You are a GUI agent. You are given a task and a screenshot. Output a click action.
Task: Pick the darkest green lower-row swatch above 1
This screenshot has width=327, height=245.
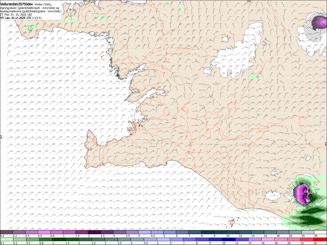coord(59,239)
